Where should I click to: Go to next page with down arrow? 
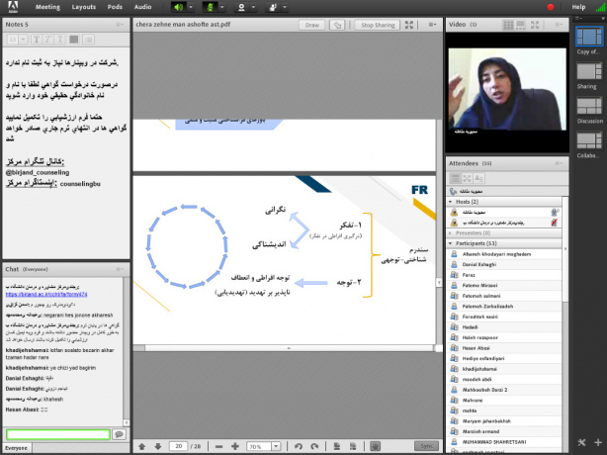tap(157, 446)
